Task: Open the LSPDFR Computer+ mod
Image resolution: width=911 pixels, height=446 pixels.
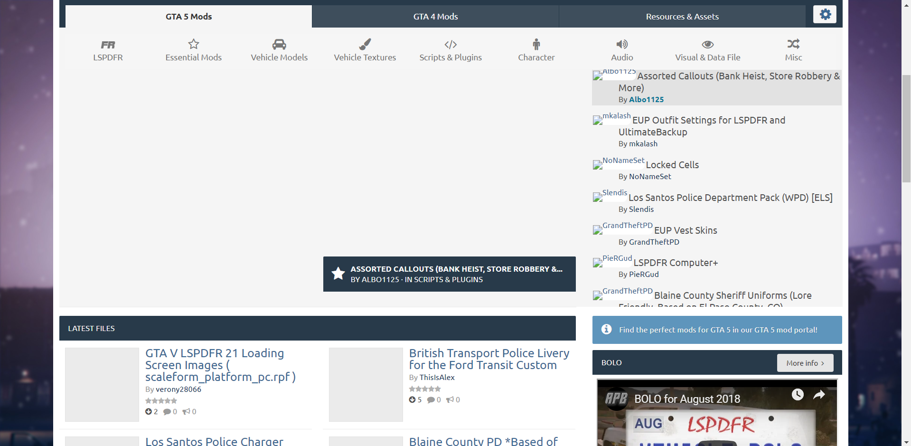Action: [676, 263]
